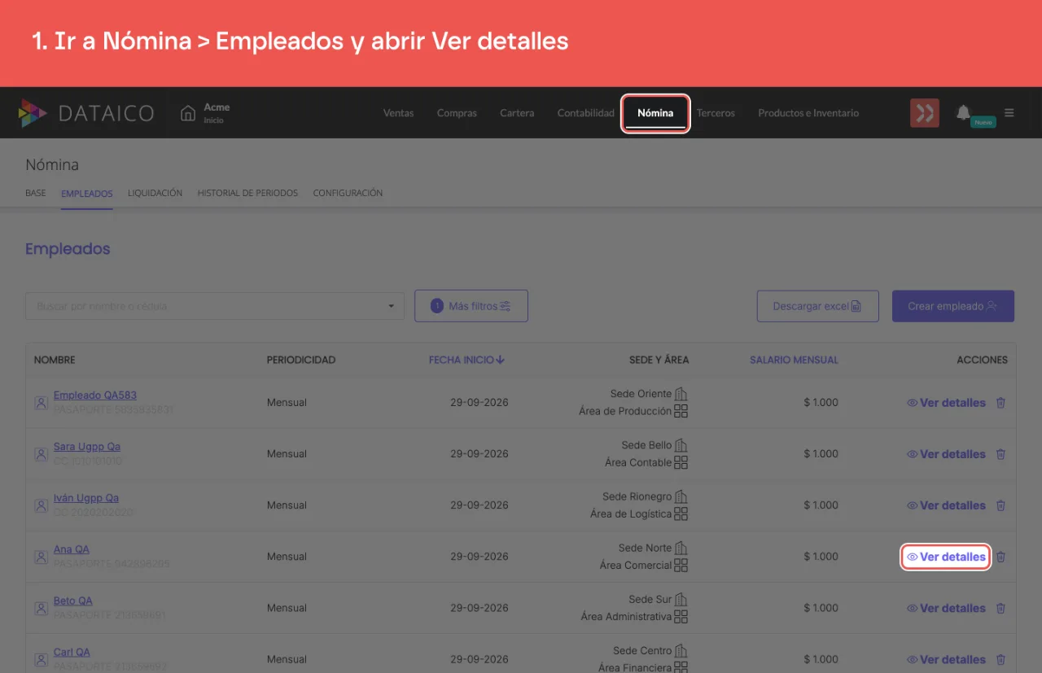Click person icon beside Beto QA
This screenshot has width=1042, height=673.
41,608
